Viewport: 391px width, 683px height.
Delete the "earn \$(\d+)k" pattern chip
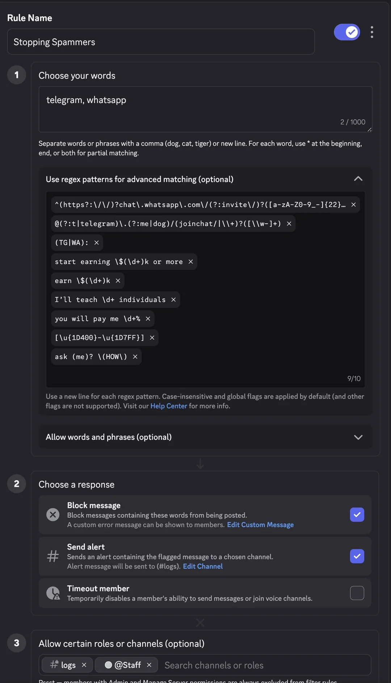(117, 281)
